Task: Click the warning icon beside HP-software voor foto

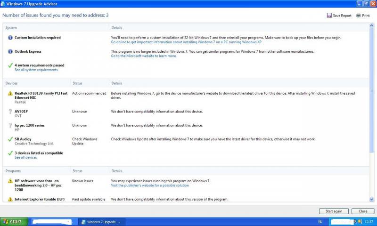Action: point(10,181)
